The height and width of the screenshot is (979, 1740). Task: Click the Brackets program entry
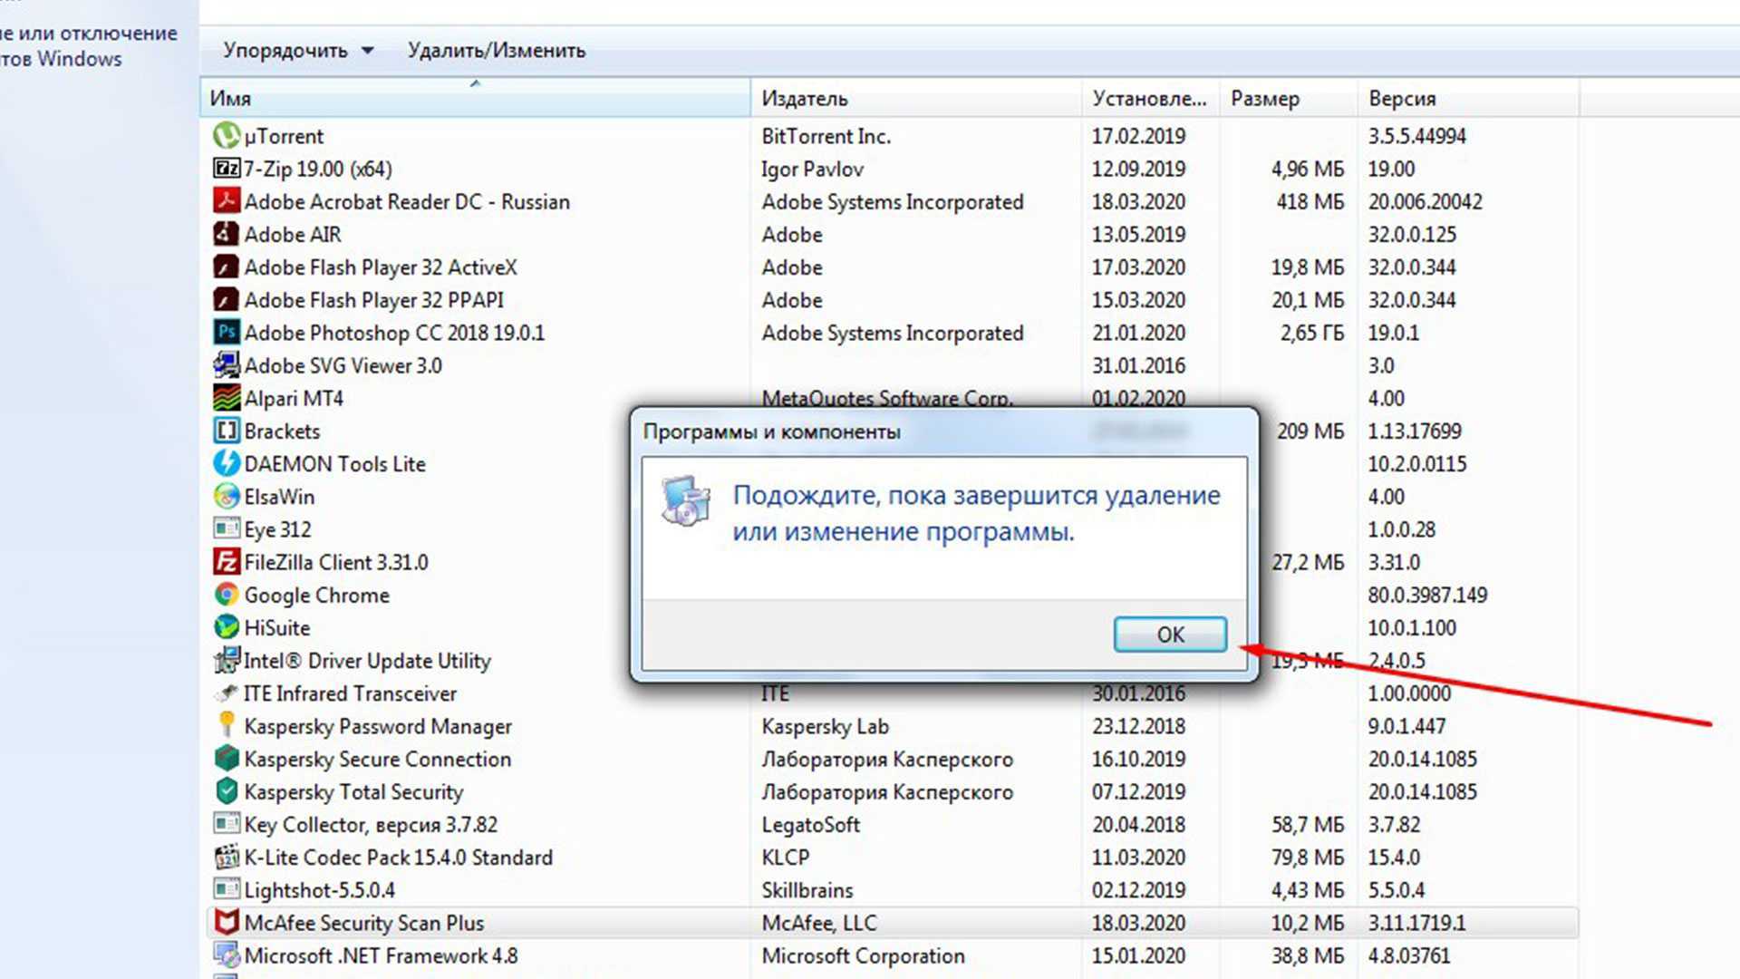[281, 431]
